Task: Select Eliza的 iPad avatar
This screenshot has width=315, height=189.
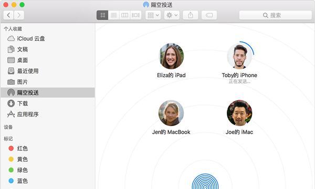Action: [171, 56]
